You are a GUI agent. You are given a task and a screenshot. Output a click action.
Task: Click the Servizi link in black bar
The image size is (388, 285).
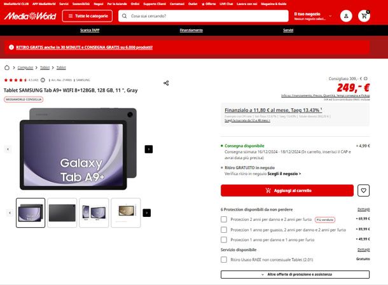288,30
